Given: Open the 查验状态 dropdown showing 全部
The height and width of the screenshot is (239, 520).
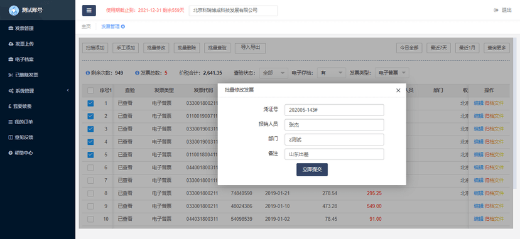Looking at the screenshot, I should click(x=274, y=73).
